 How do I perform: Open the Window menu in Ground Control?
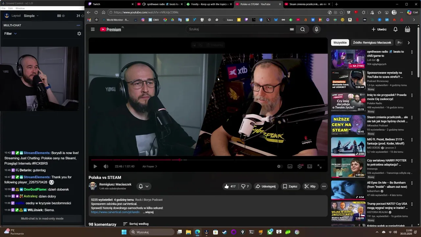point(20,8)
